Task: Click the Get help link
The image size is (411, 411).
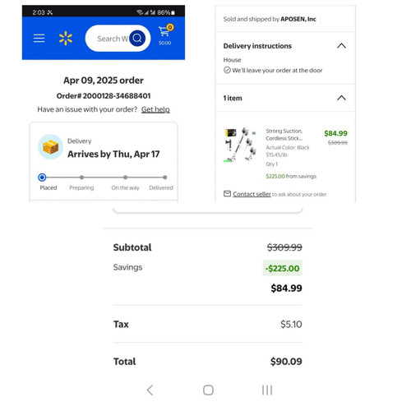Action: coord(155,109)
